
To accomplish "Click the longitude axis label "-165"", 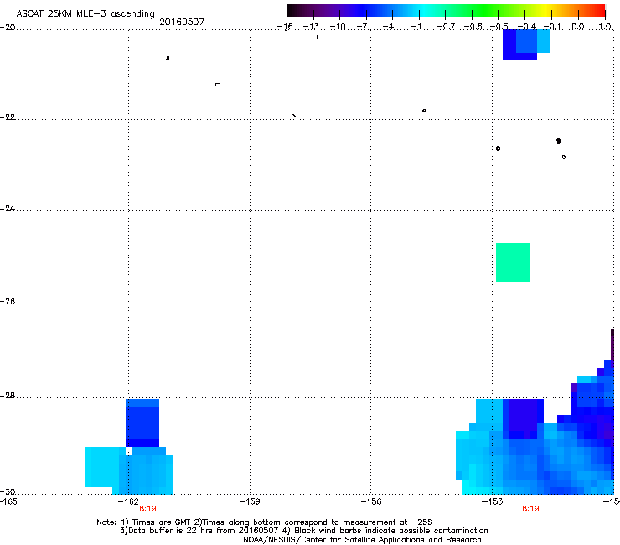I will 8,501.
